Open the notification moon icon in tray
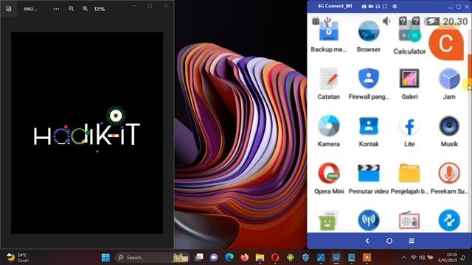This screenshot has height=265, width=472. point(463,258)
